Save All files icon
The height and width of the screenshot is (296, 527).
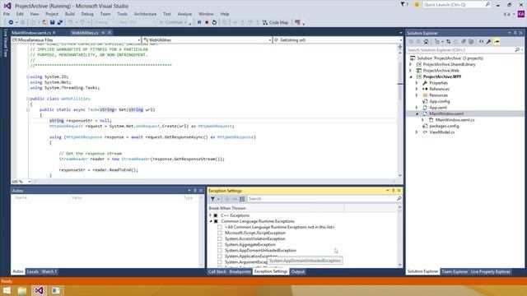(x=60, y=22)
